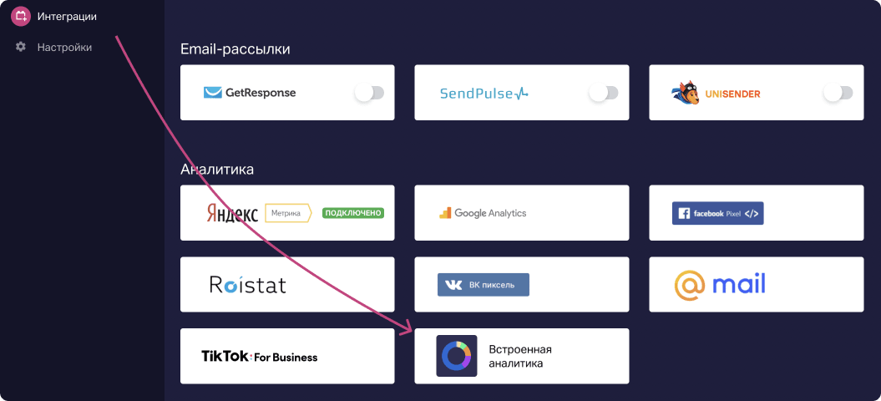The width and height of the screenshot is (881, 401).
Task: Open the Настройки menu item
Action: point(64,48)
